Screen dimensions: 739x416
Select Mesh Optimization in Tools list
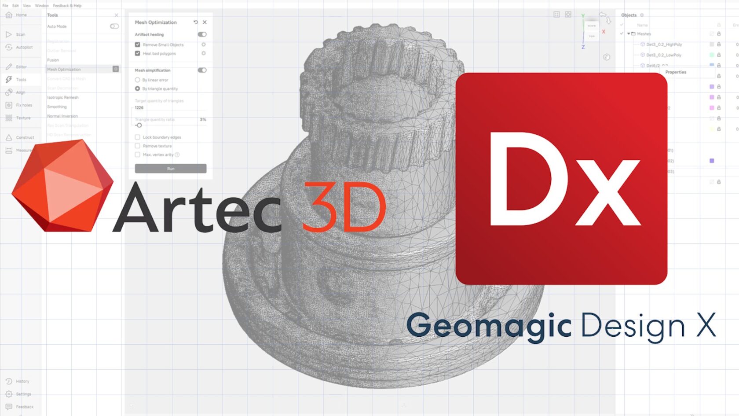coord(64,70)
